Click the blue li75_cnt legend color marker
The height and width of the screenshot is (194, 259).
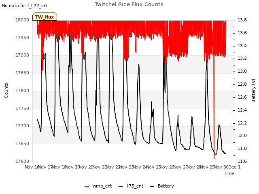click(121, 187)
